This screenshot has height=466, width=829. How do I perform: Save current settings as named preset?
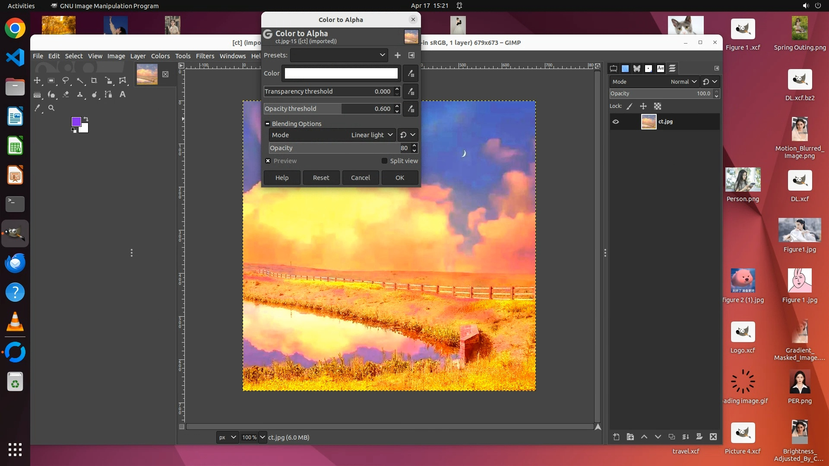click(397, 55)
